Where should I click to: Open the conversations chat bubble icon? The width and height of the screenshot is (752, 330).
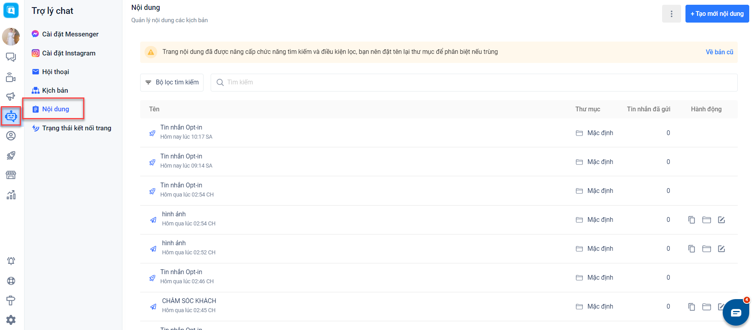coord(11,57)
